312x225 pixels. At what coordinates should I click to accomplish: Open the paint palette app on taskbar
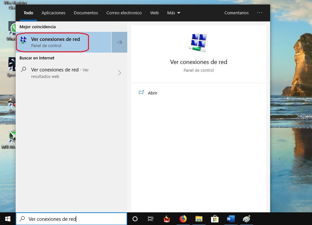click(246, 219)
